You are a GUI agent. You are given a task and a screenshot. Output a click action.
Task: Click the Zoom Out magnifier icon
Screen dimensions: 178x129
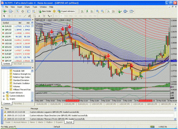[x=103, y=11]
